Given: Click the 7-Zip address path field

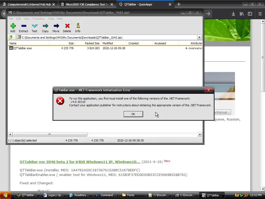Looking at the screenshot, I should [x=107, y=37].
